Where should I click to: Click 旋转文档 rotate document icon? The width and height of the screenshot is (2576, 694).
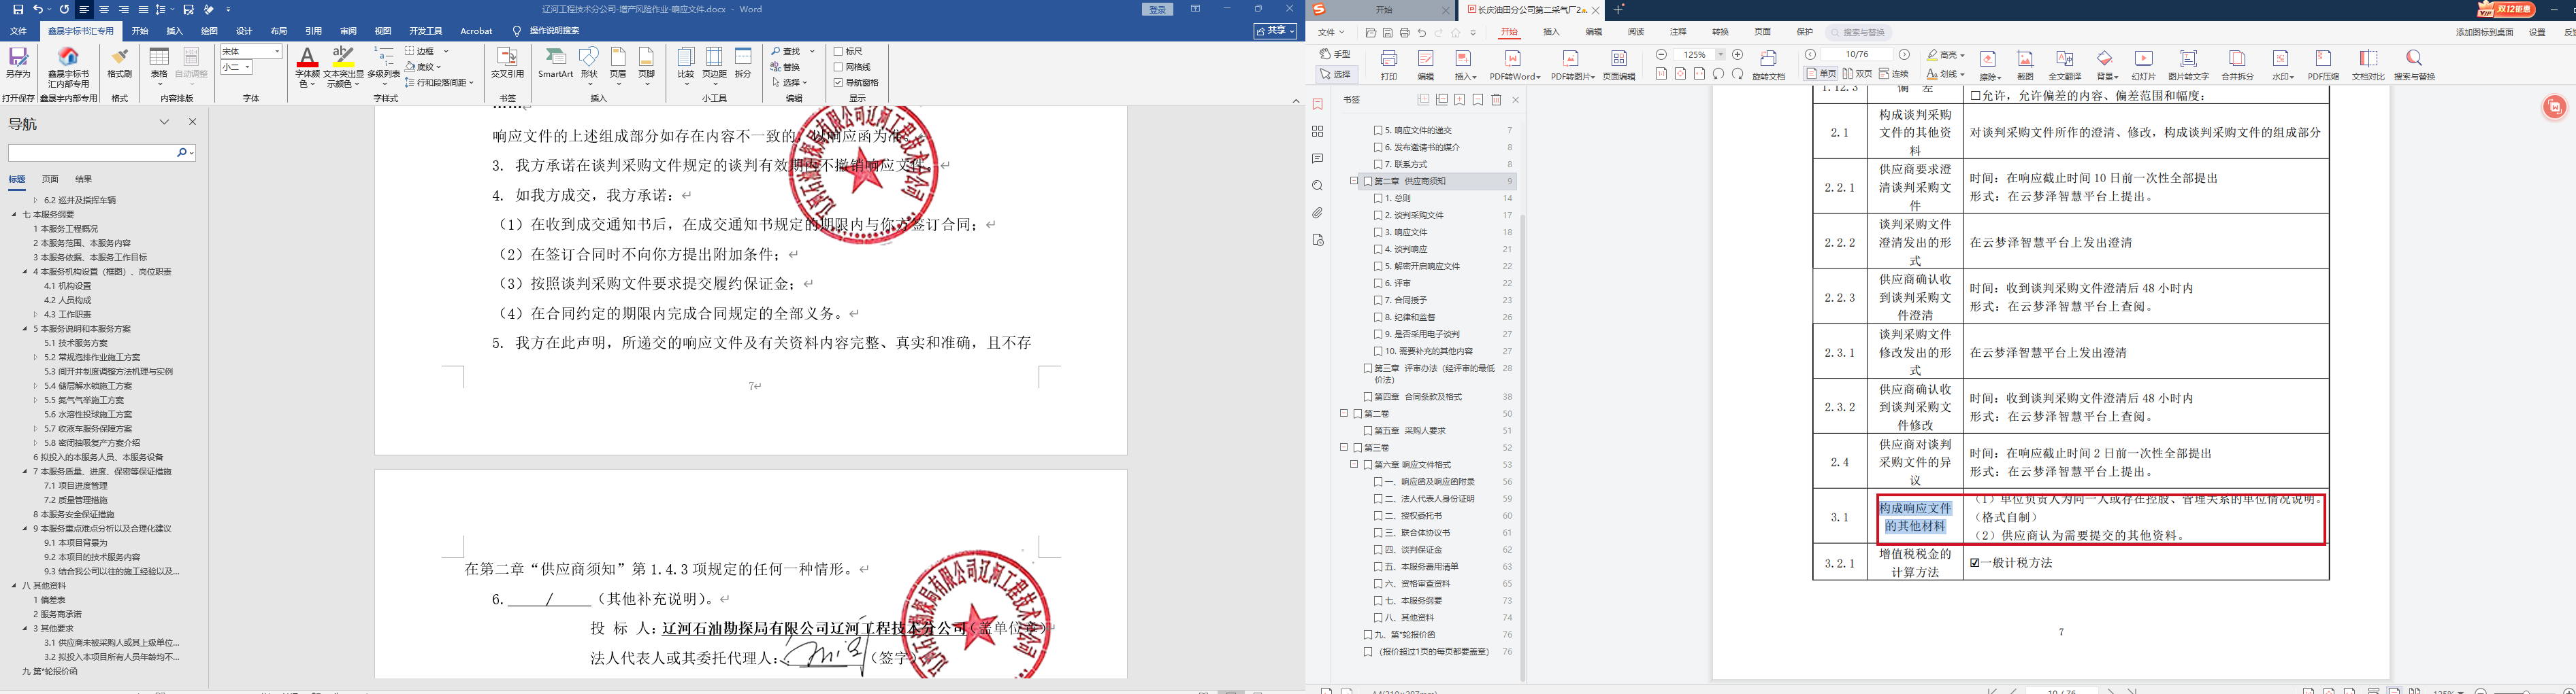coord(1769,65)
